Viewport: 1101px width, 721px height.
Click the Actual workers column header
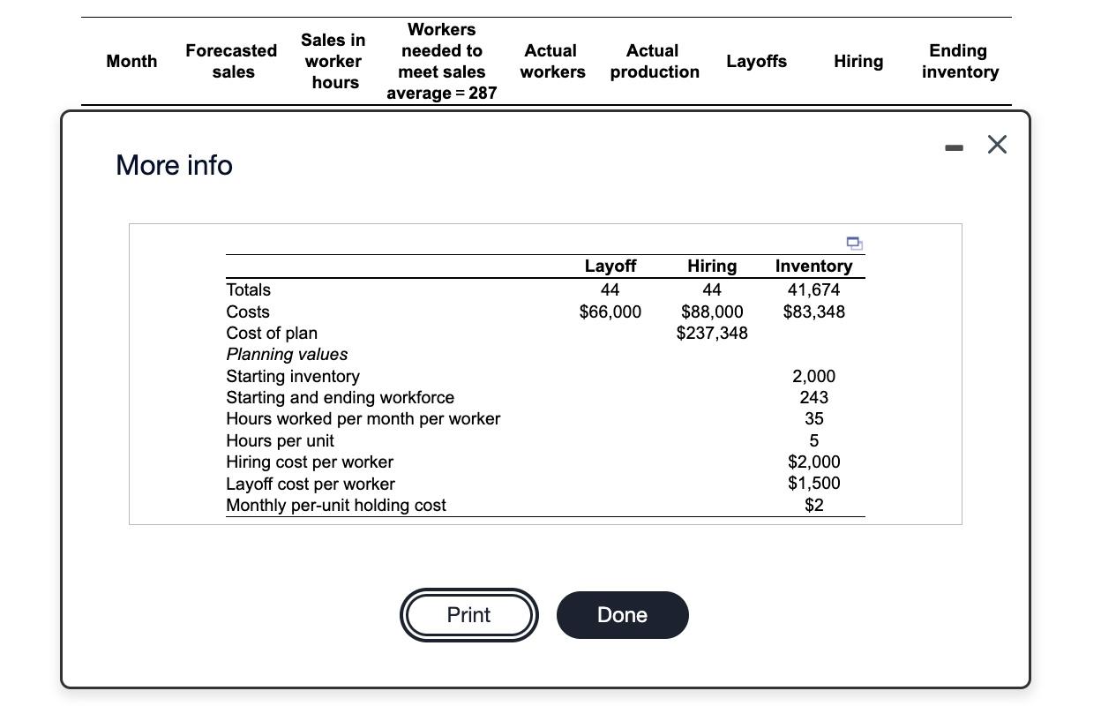(552, 61)
